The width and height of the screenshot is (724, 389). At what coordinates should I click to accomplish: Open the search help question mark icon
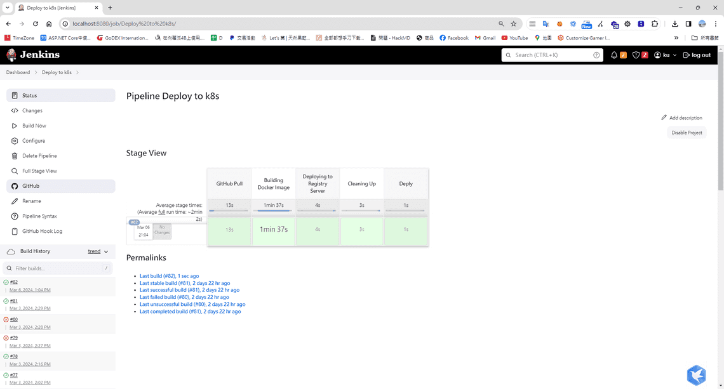pos(596,55)
